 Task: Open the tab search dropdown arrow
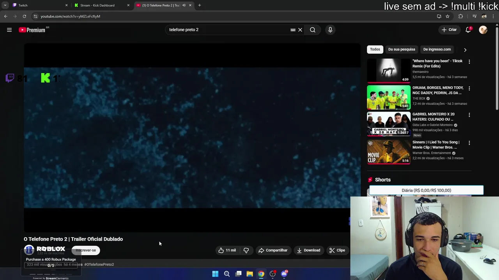(x=5, y=5)
